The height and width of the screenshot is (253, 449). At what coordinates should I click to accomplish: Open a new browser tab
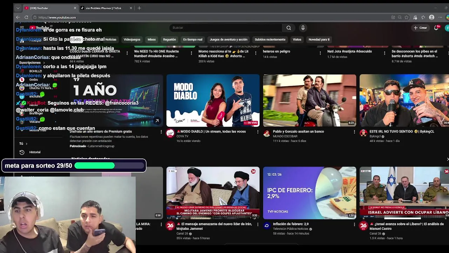139,8
